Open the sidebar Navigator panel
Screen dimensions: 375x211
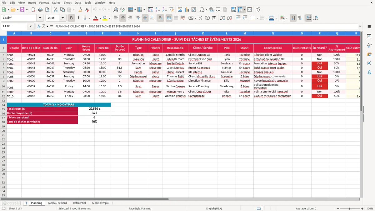click(x=369, y=63)
